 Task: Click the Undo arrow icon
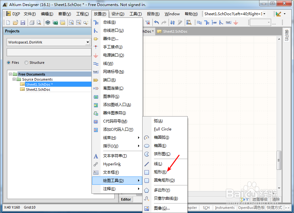(157, 23)
